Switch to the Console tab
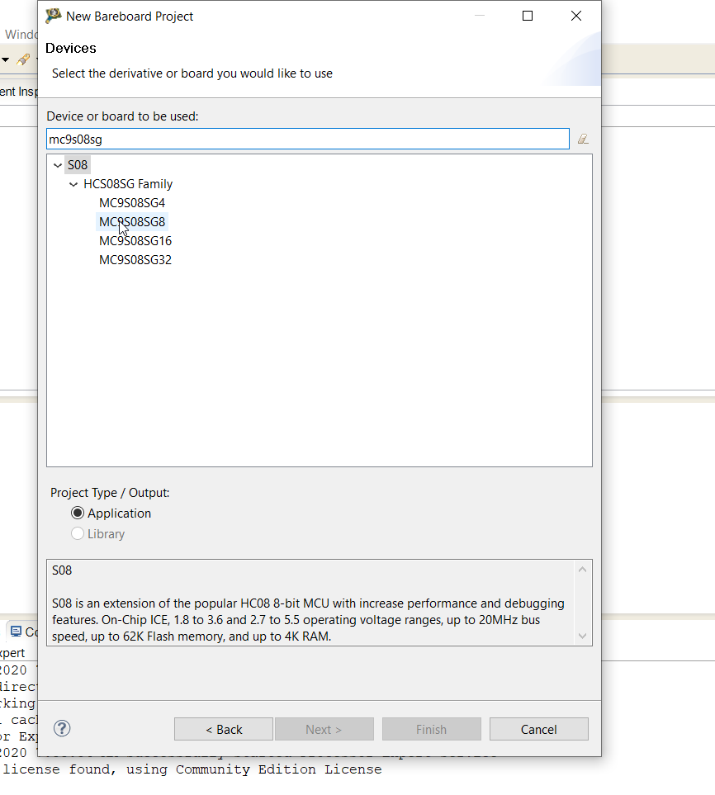715x795 pixels. [25, 631]
